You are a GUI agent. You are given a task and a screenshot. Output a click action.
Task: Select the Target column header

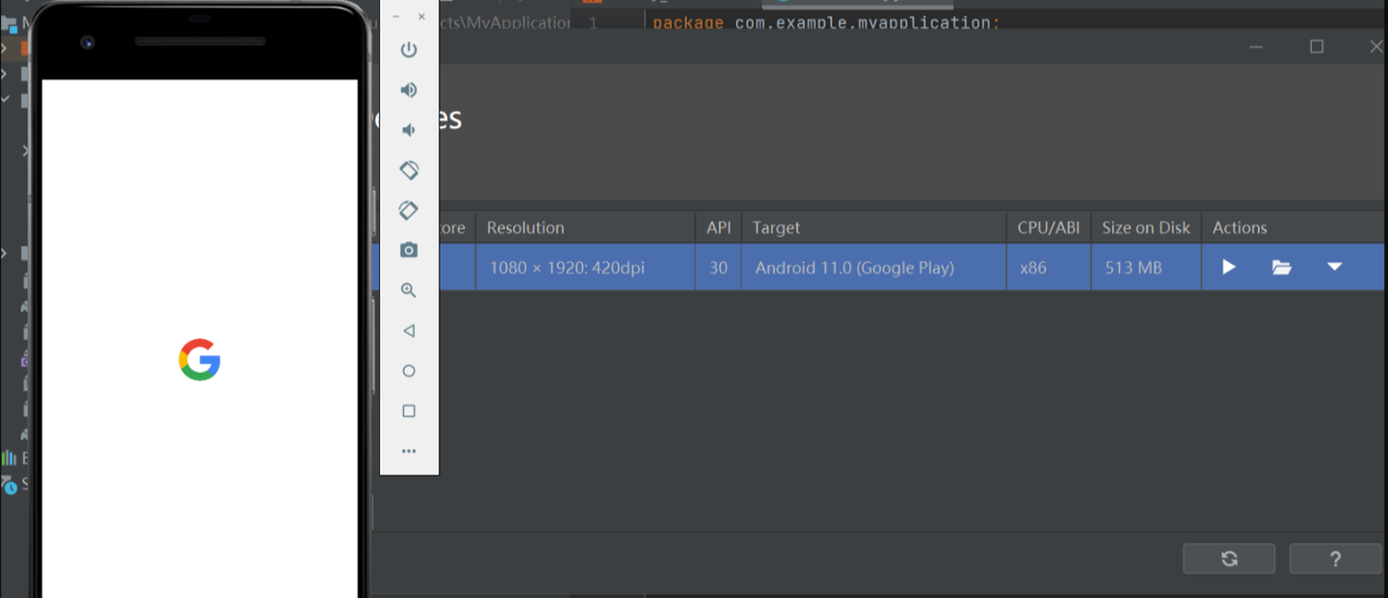pos(776,227)
